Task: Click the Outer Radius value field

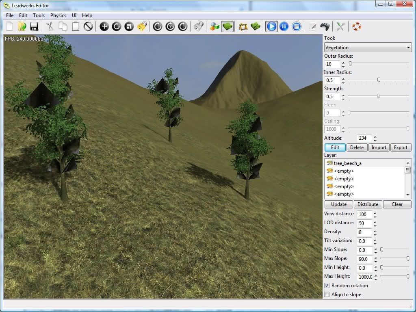Action: point(332,64)
